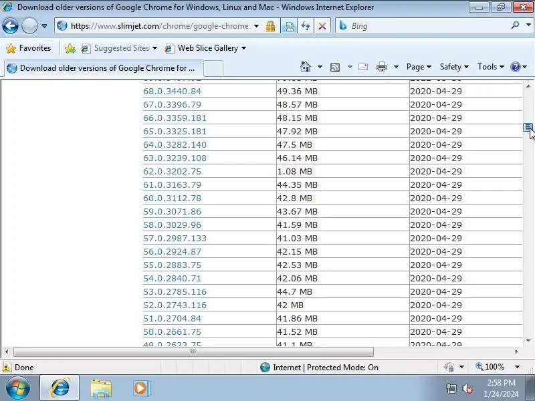This screenshot has height=401, width=535.
Task: Expand the Home button dropdown arrow
Action: 320,67
